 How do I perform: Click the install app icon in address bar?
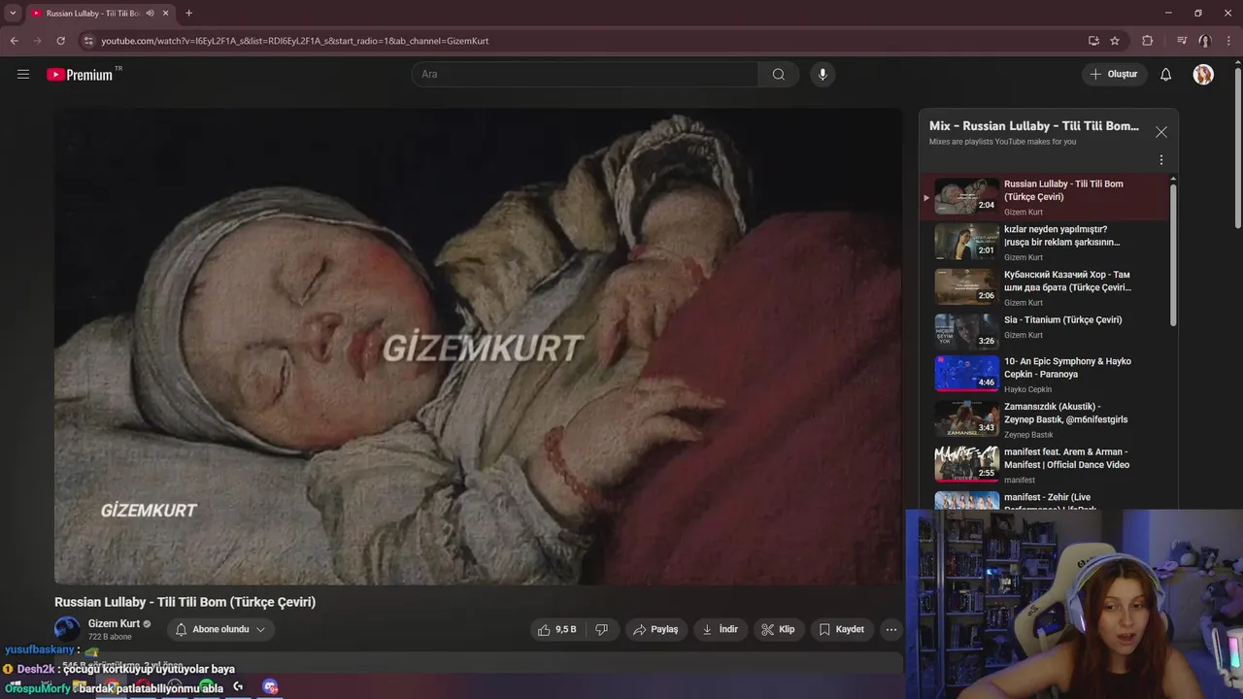pos(1093,41)
